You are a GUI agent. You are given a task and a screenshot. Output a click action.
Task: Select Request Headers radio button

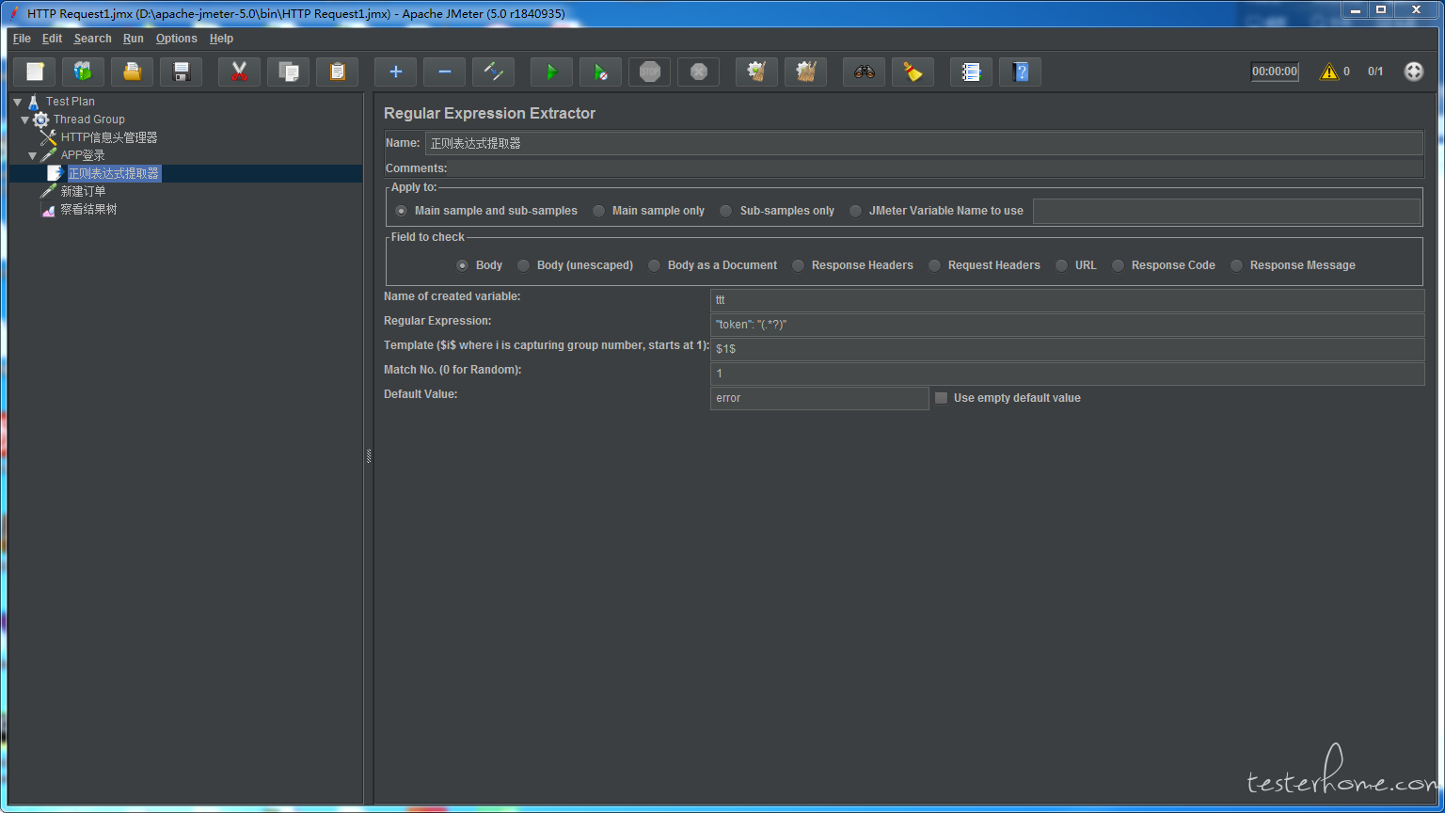point(934,265)
